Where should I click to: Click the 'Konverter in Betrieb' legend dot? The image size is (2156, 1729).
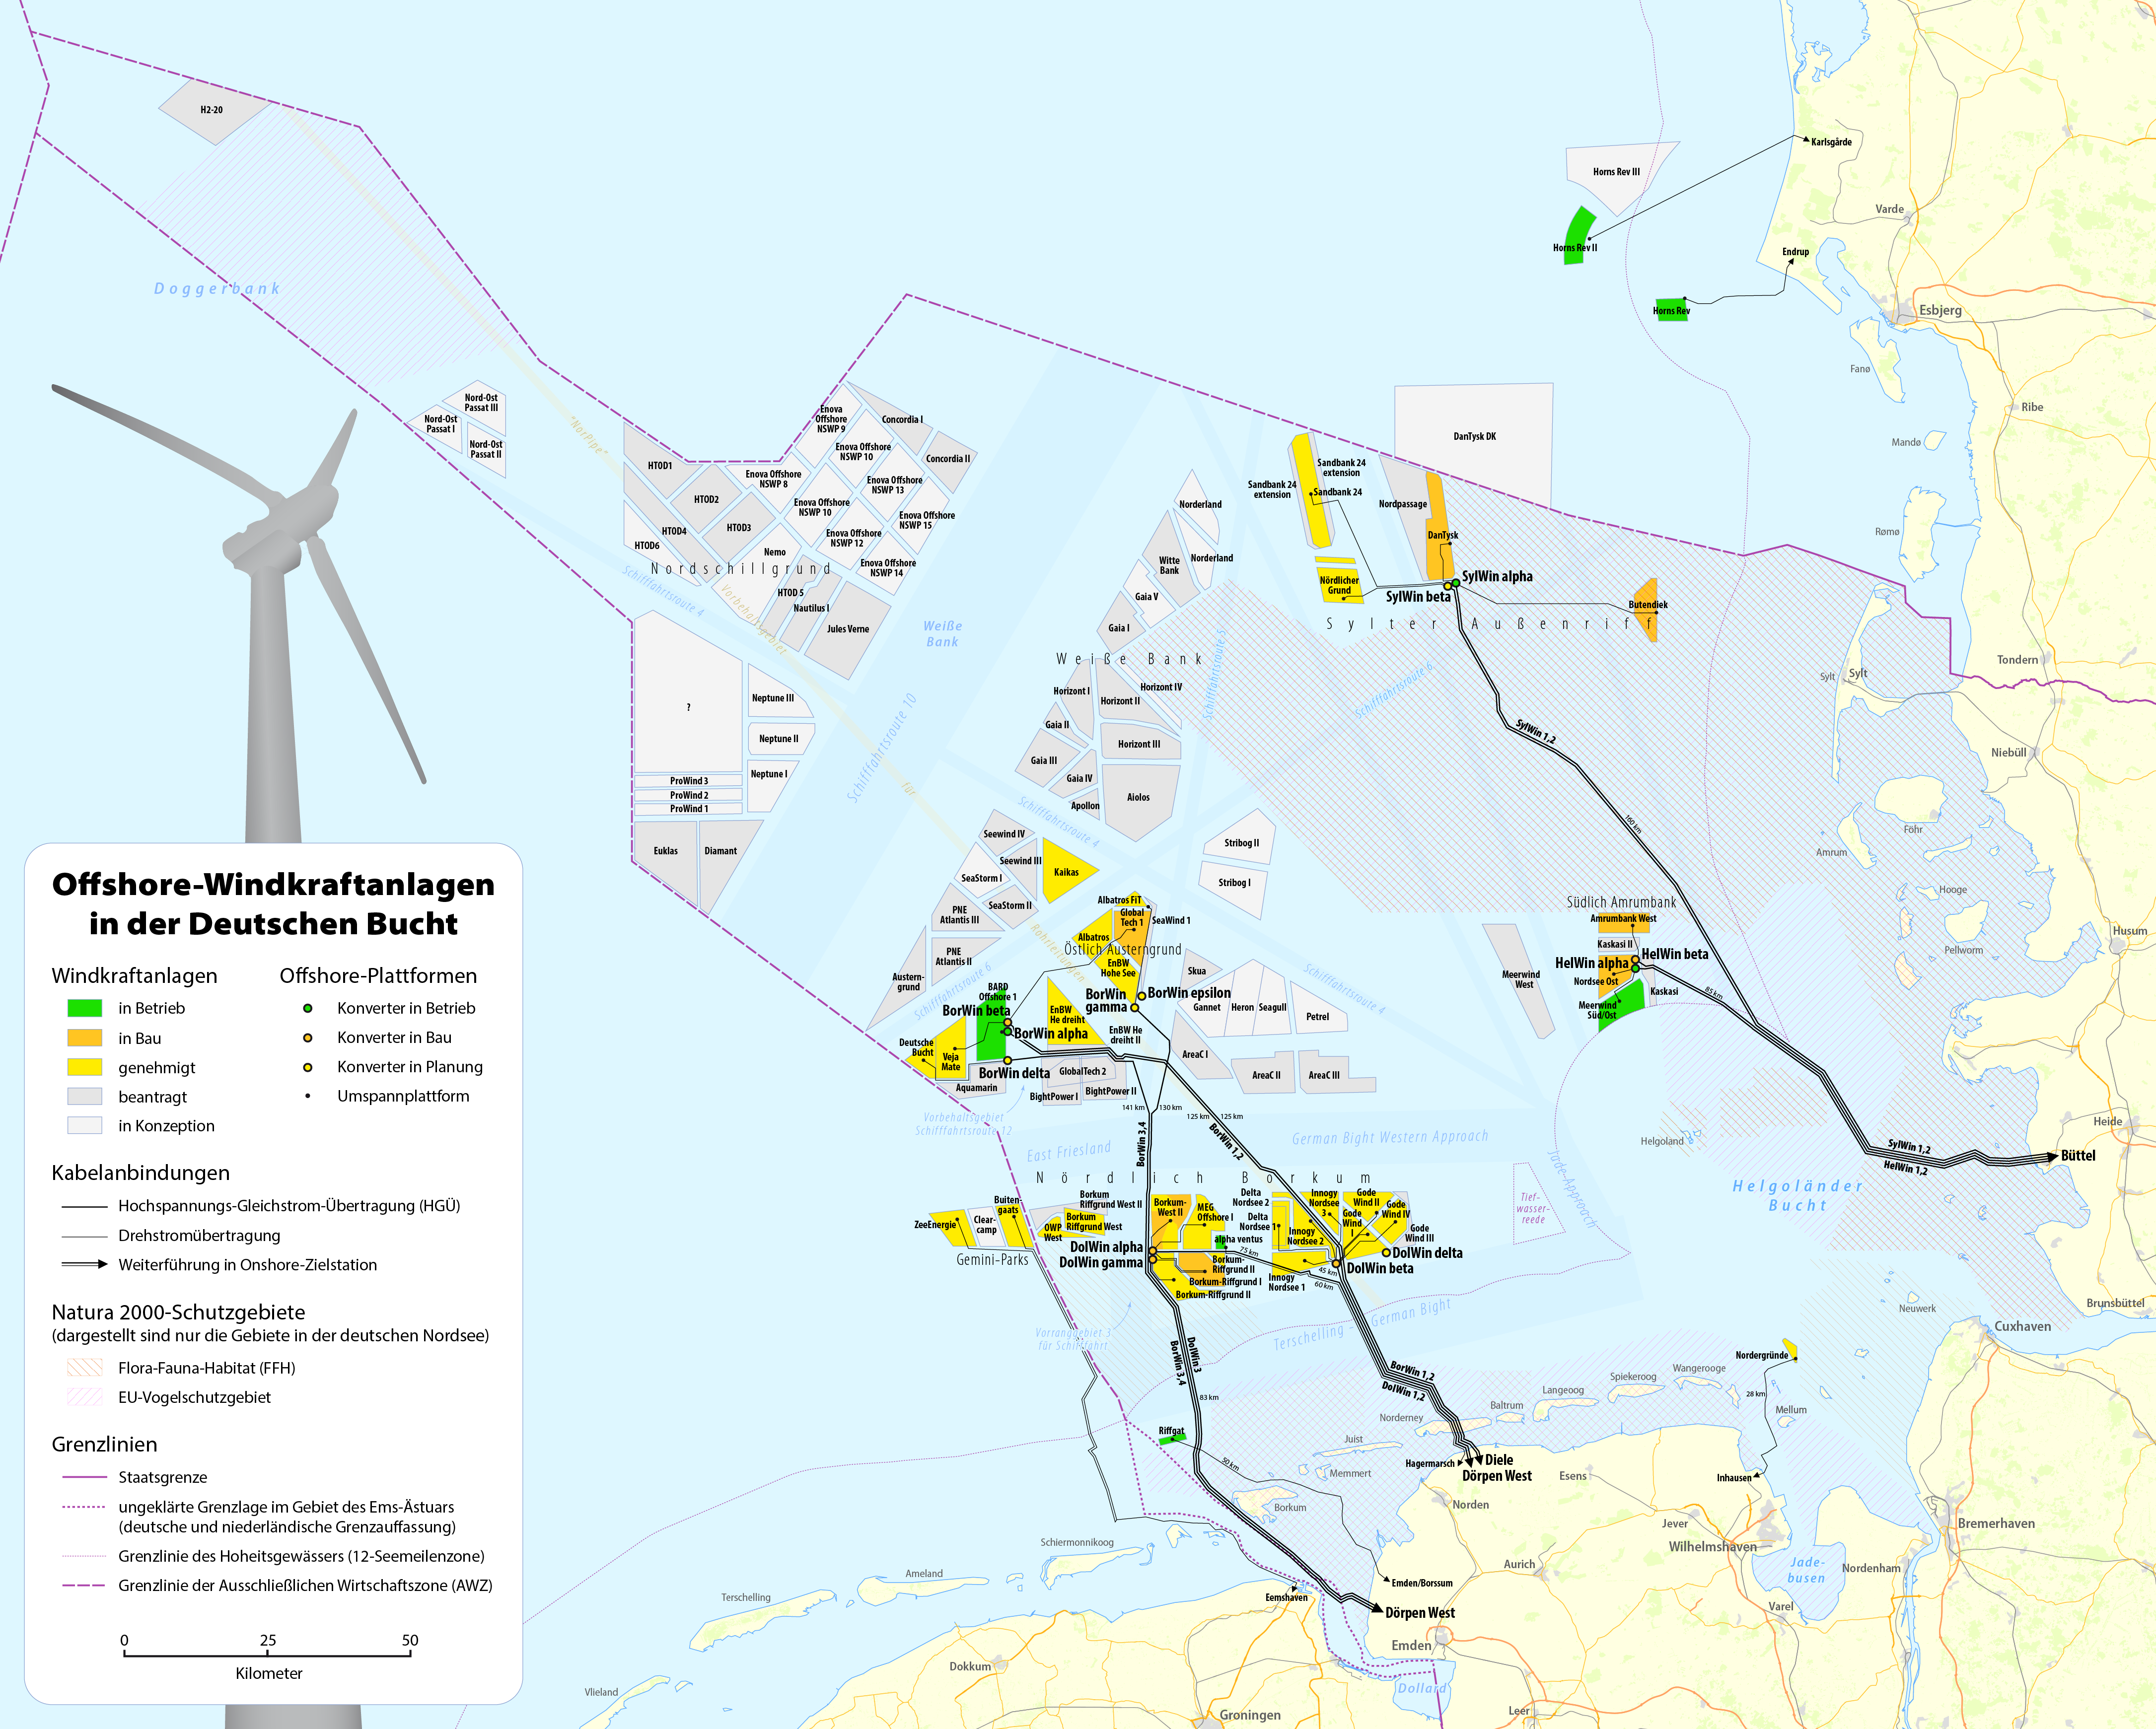[x=308, y=1008]
